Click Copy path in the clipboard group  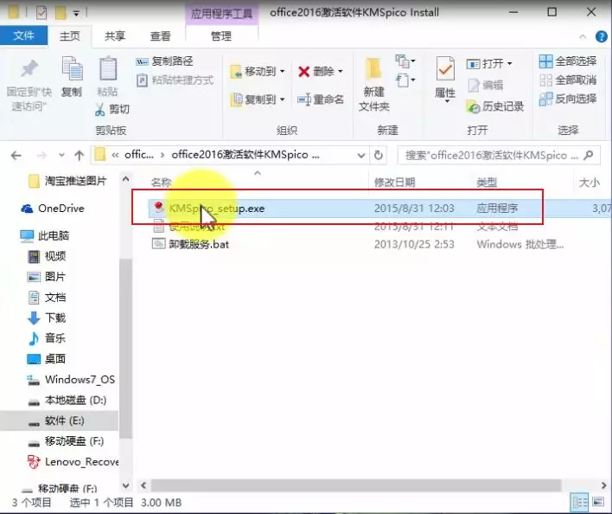point(164,61)
